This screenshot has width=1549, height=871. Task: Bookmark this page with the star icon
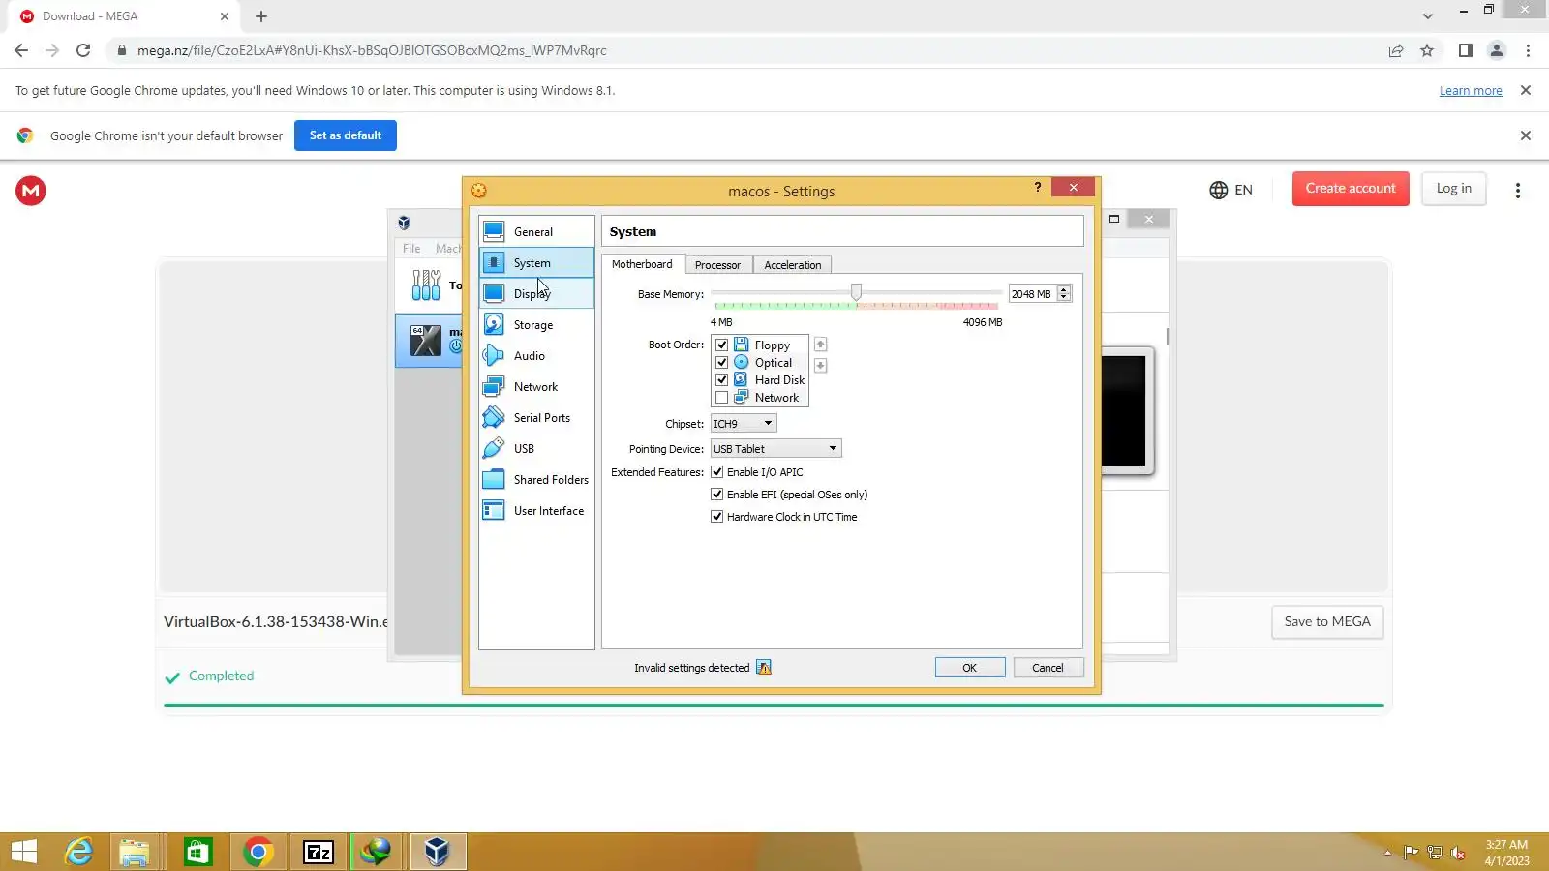(1427, 50)
